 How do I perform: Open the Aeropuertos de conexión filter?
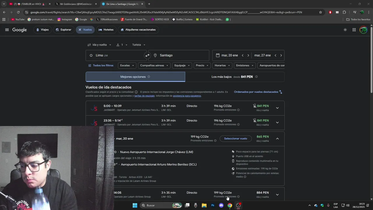pos(272,66)
